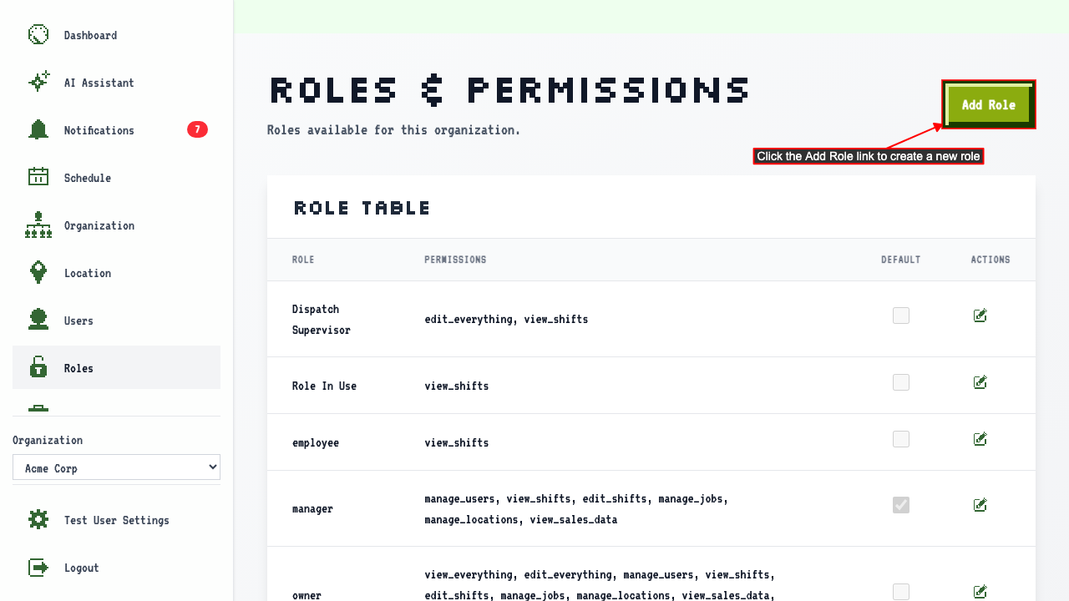The height and width of the screenshot is (601, 1069).
Task: Open edit icon for employee role
Action: coord(980,439)
